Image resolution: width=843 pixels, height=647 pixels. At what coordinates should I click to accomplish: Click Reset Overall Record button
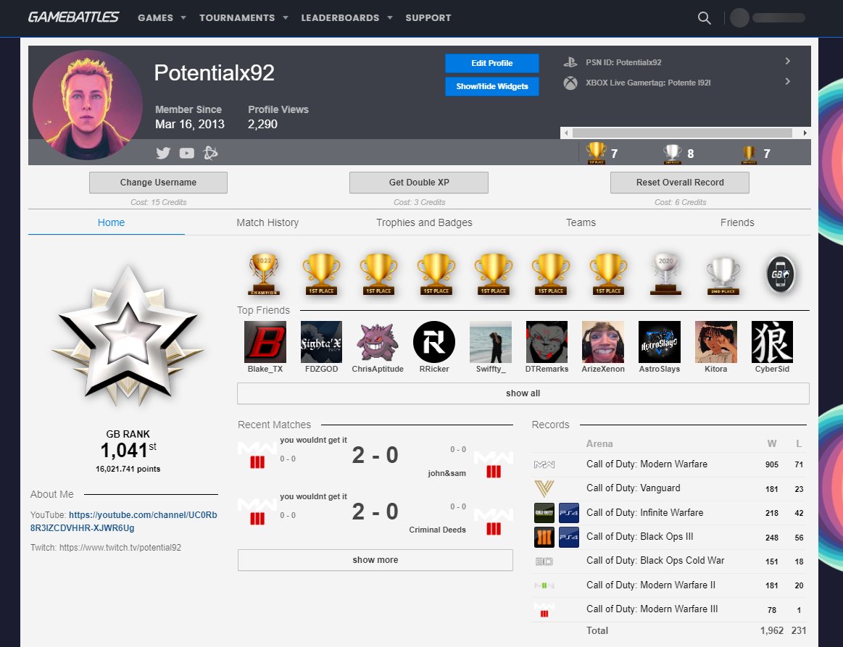point(680,182)
